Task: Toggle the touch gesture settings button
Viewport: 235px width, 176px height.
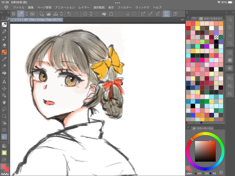Action: (x=166, y=14)
